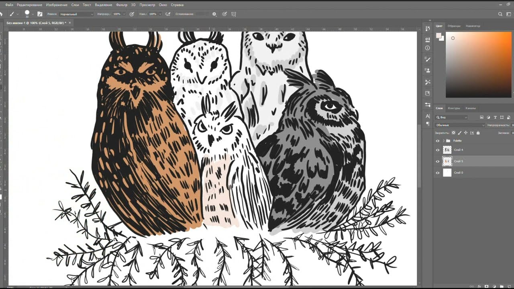
Task: Switch to the Навигатор tab
Action: click(473, 26)
